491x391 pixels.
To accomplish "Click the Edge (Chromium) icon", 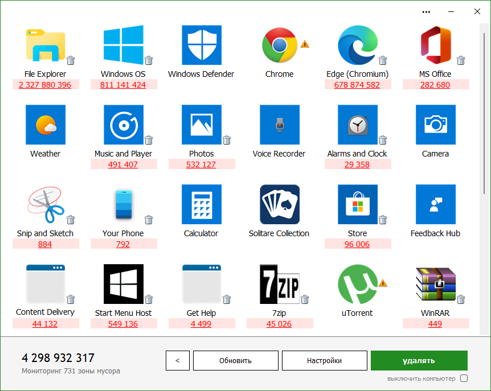I will pos(358,45).
